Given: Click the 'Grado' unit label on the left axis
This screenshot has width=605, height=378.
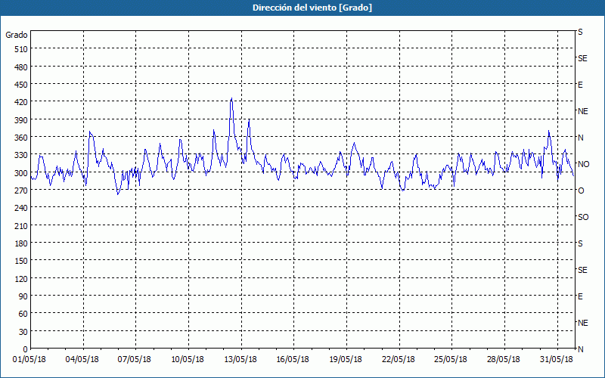Looking at the screenshot, I should tap(17, 35).
